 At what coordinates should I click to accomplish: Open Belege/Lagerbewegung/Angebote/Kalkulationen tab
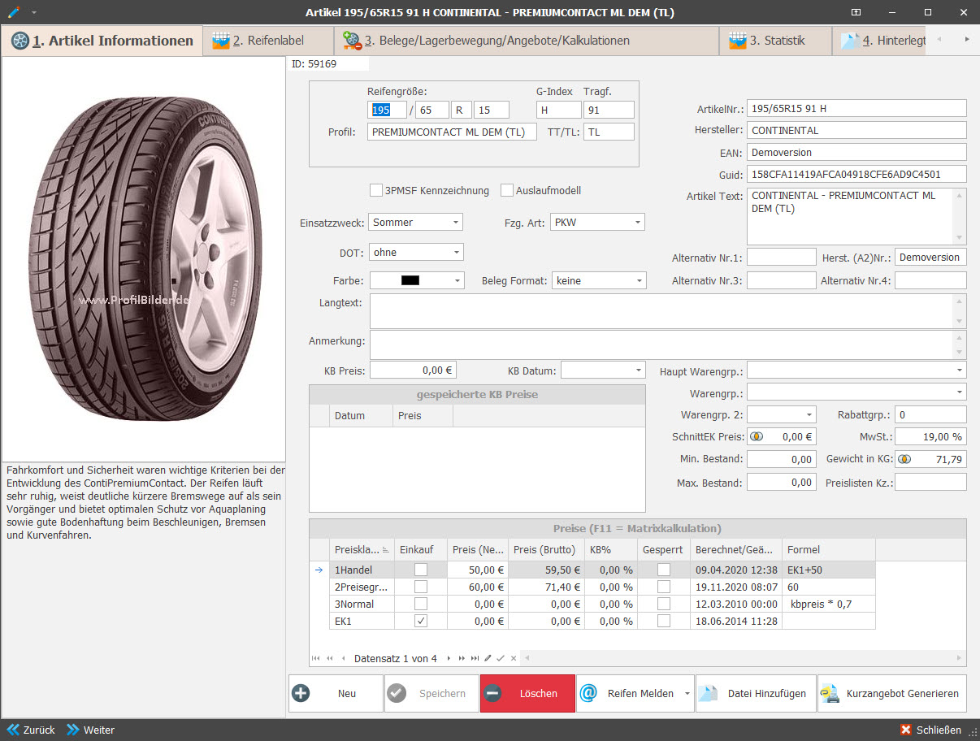coord(527,41)
